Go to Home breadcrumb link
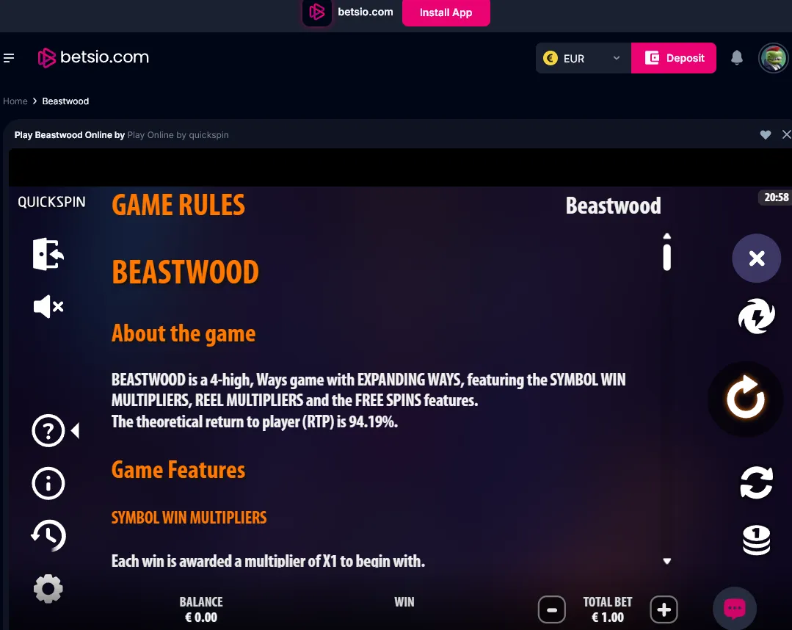Viewport: 792px width, 630px height. pos(15,101)
